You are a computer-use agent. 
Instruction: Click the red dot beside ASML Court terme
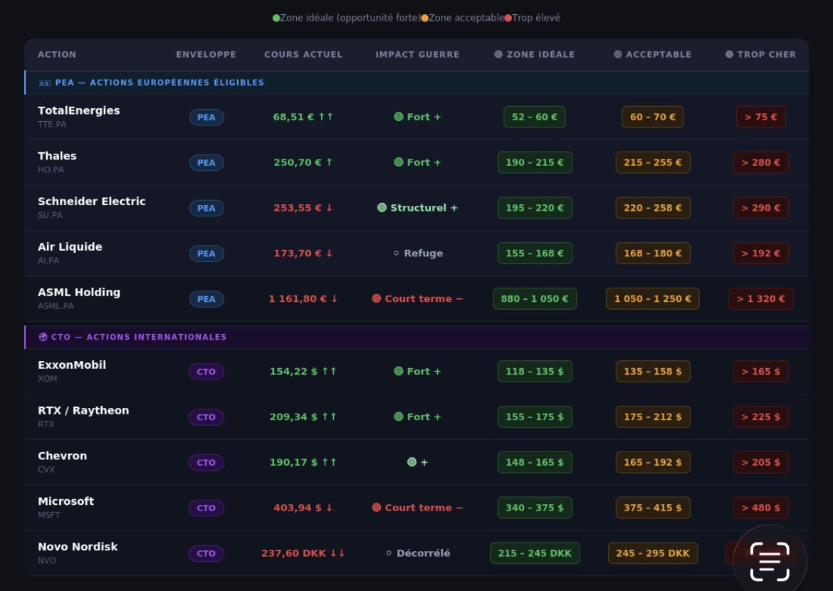pos(377,298)
